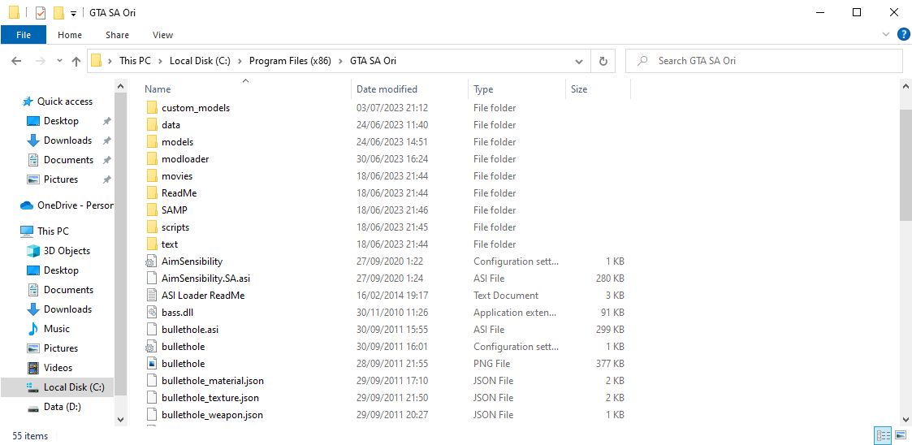Unpin Desktop from Quick access pin icon
The width and height of the screenshot is (912, 445).
click(106, 121)
